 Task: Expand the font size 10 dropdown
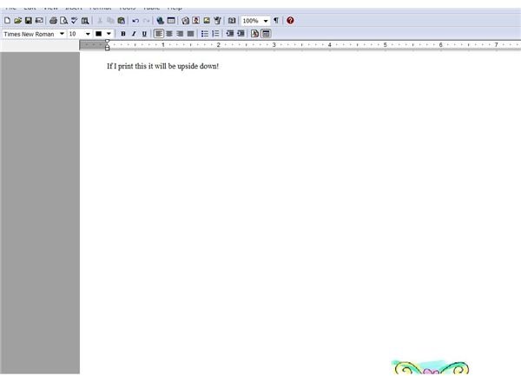point(88,34)
